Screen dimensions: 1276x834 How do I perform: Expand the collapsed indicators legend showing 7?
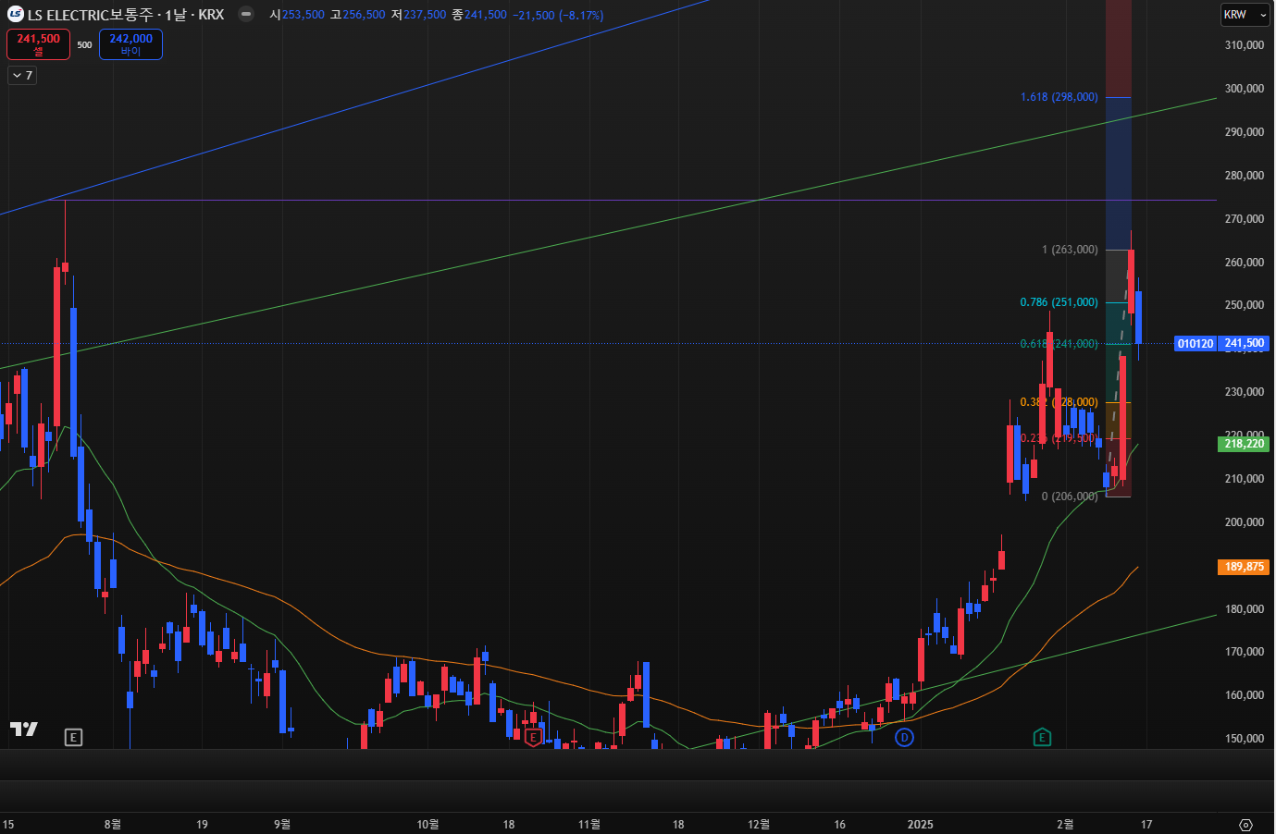click(x=22, y=76)
